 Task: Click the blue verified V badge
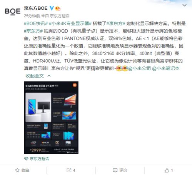tap(52, 8)
